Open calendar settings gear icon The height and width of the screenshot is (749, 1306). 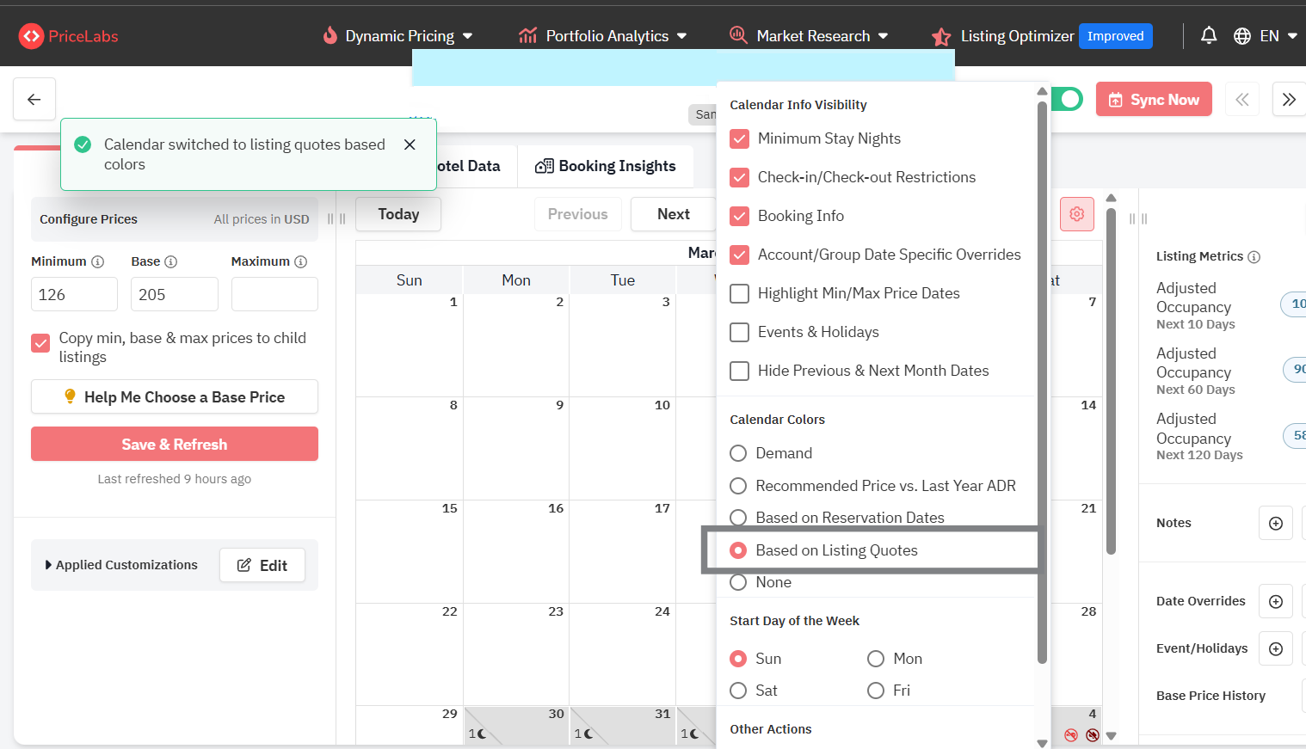(x=1076, y=214)
